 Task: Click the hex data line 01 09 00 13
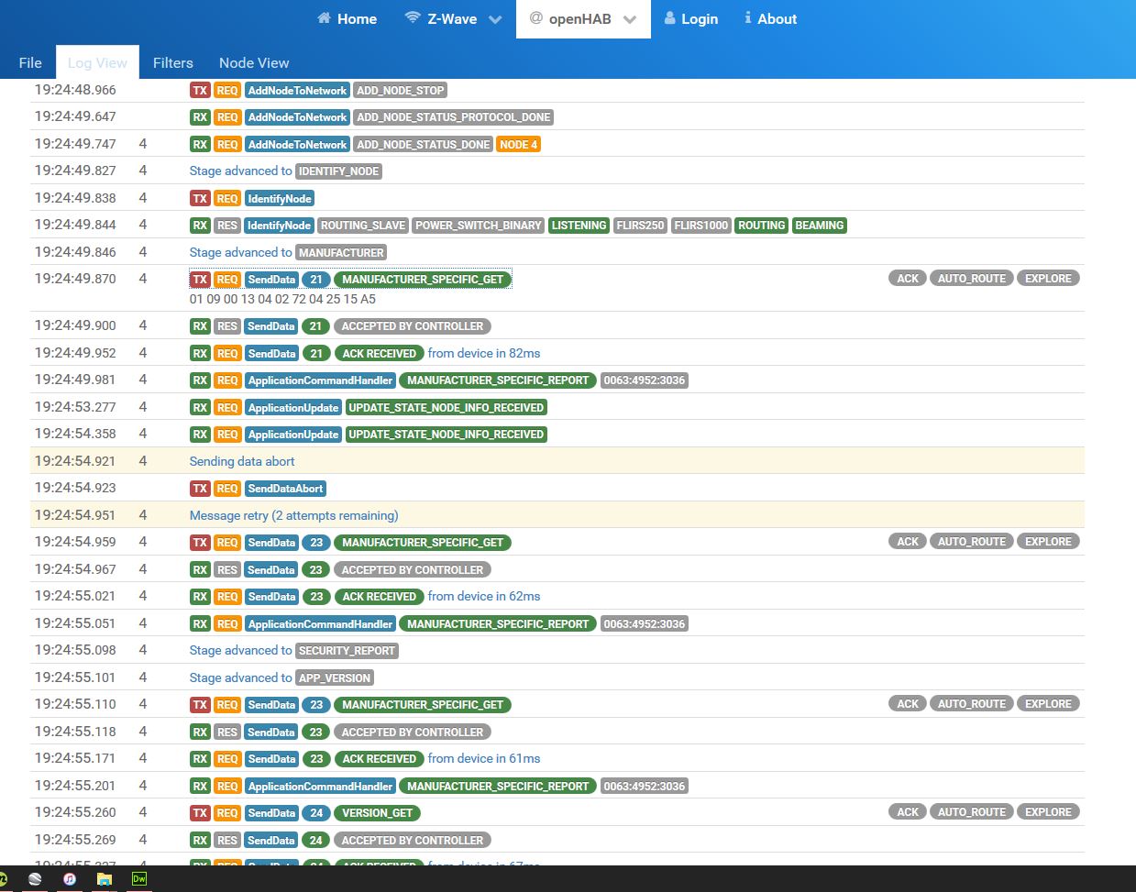(x=282, y=299)
